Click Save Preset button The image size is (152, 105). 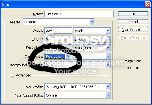coord(133,30)
